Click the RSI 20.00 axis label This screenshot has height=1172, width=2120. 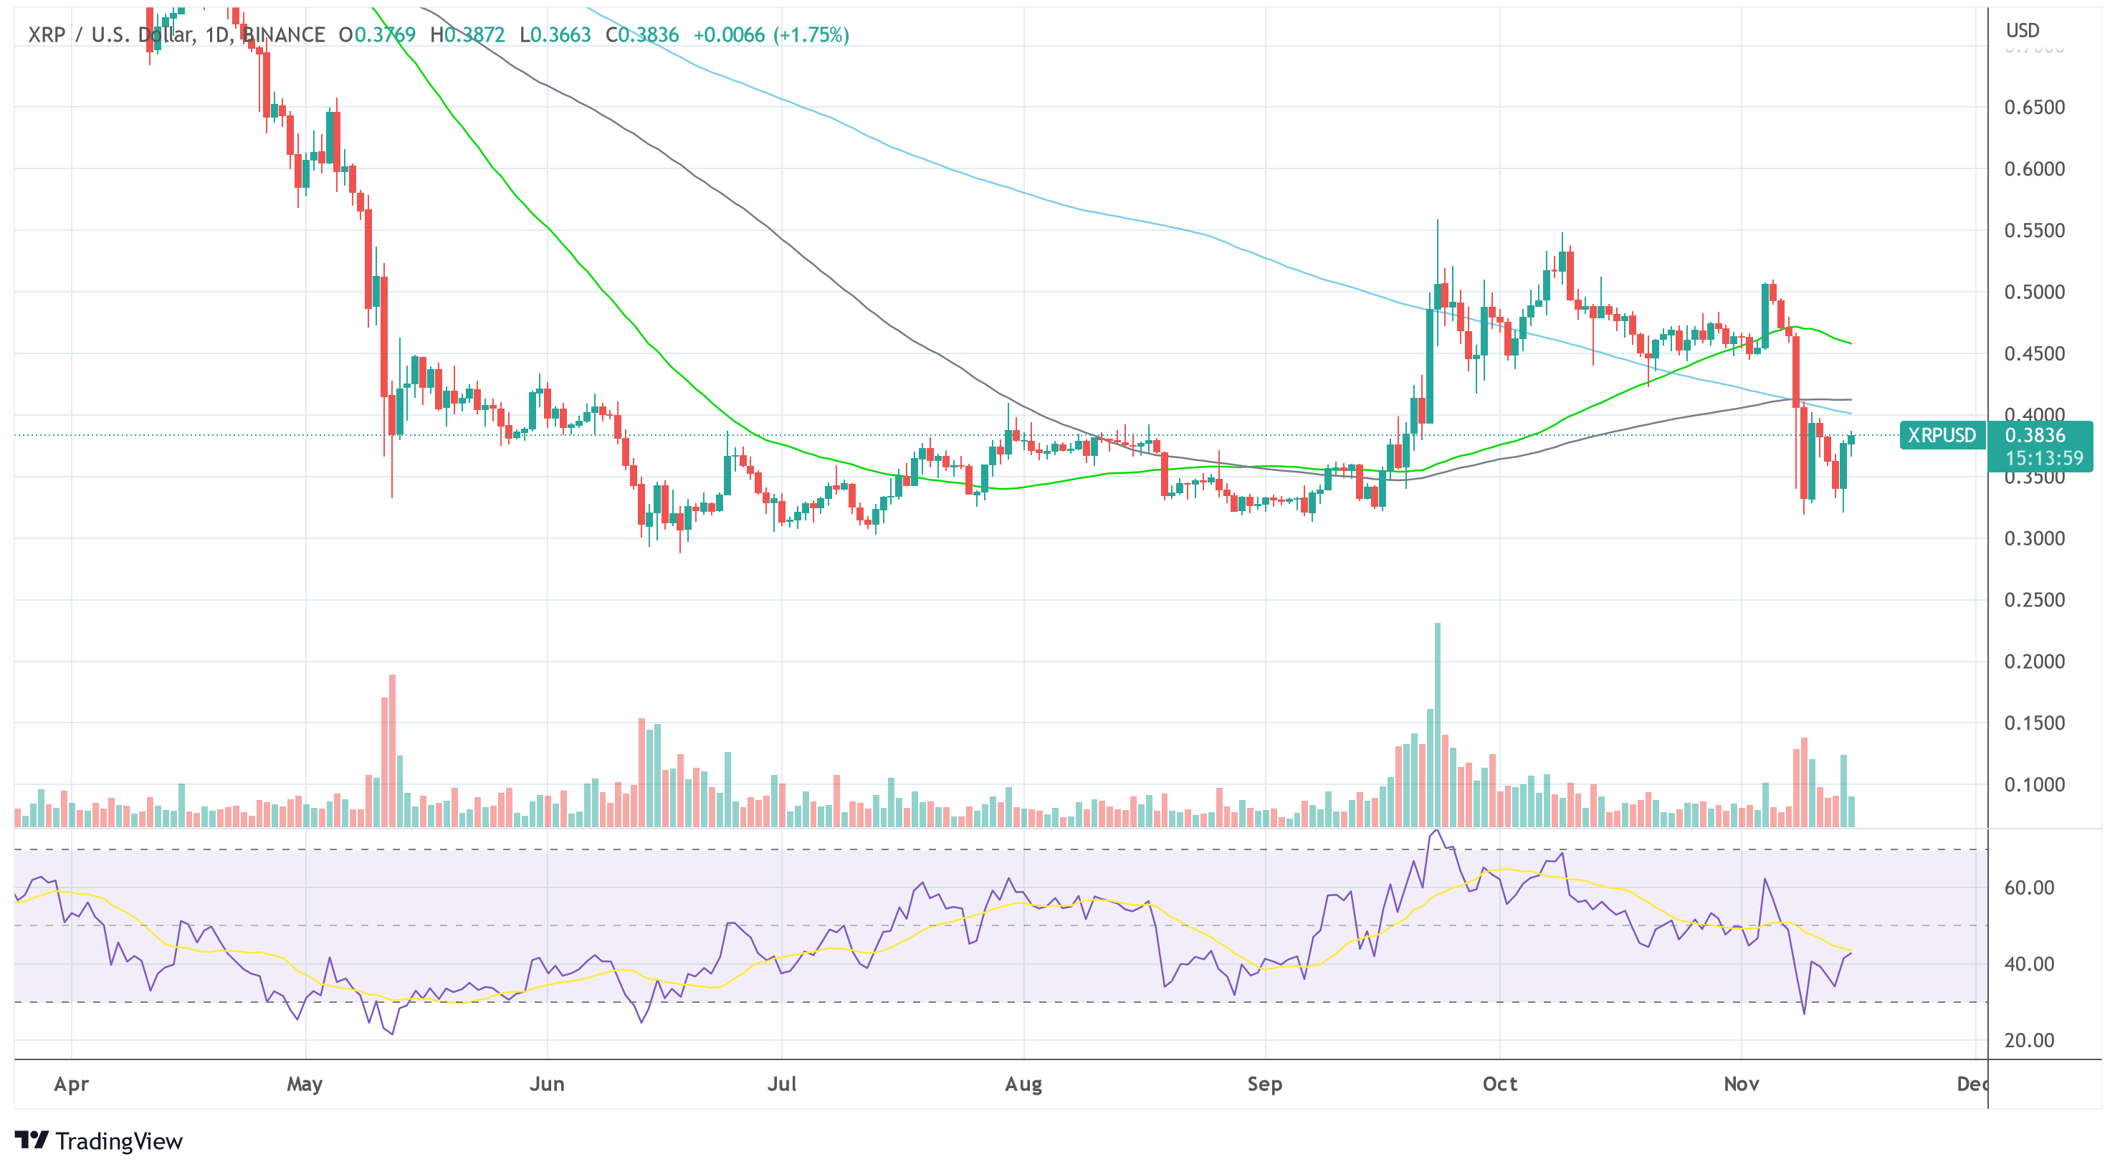click(x=2029, y=1041)
